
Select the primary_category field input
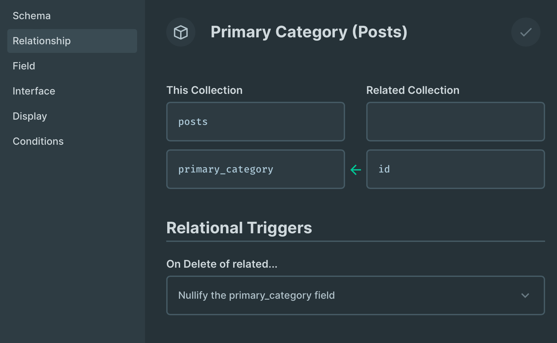coord(255,169)
